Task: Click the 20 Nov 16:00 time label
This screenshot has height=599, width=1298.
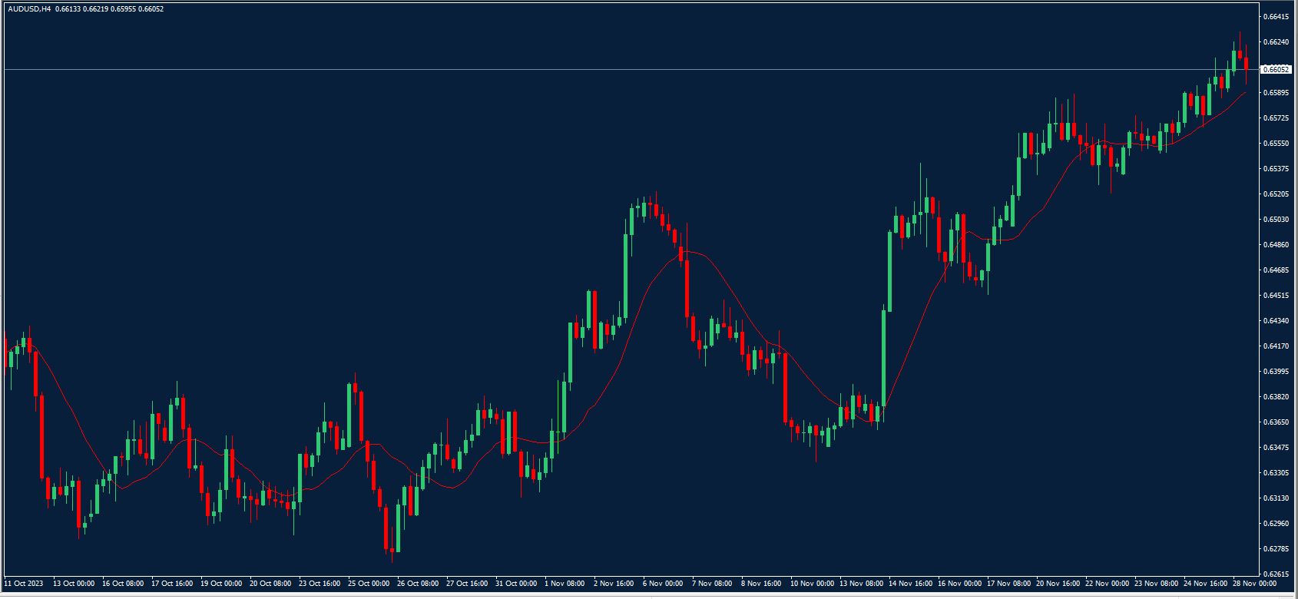Action: click(x=1057, y=584)
